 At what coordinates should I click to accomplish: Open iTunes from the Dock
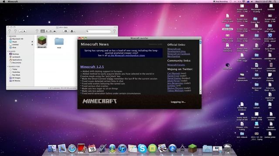tap(122, 148)
